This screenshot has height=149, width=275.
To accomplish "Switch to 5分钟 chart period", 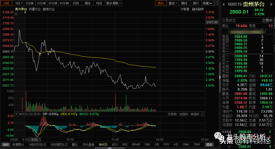I will pyautogui.click(x=29, y=3).
